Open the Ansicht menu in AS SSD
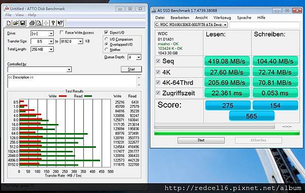 (201, 18)
